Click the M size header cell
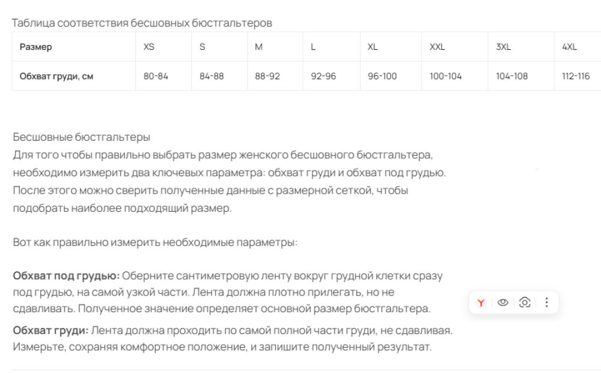Image resolution: width=601 pixels, height=373 pixels. click(275, 46)
